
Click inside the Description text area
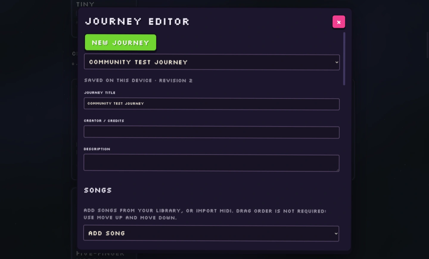click(212, 163)
